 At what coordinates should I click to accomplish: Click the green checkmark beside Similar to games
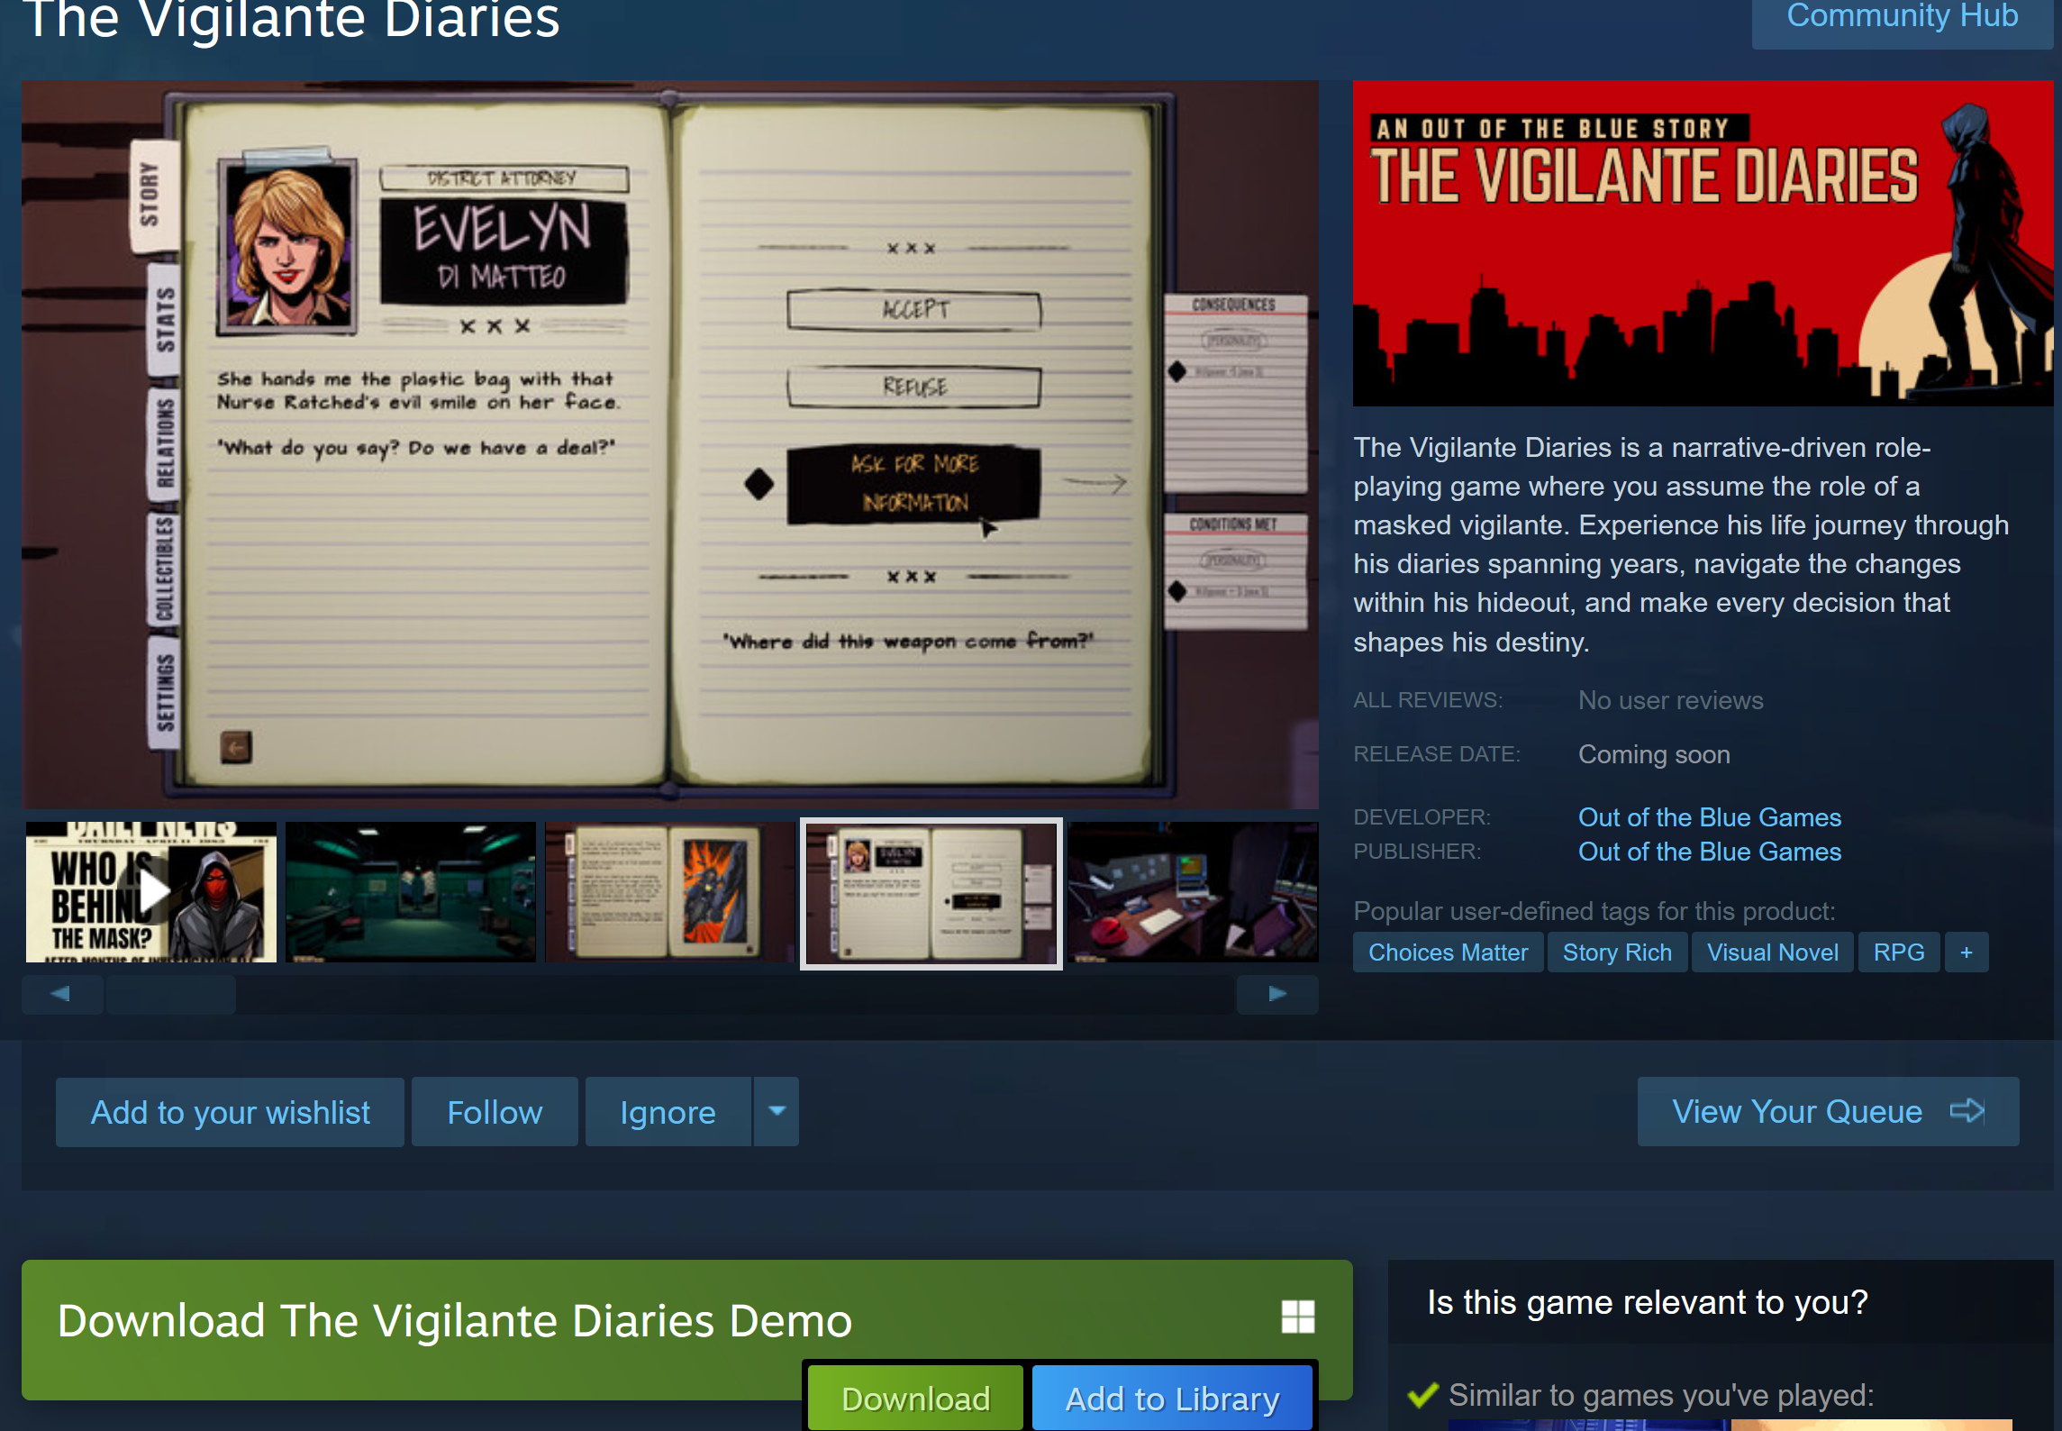pos(1422,1395)
